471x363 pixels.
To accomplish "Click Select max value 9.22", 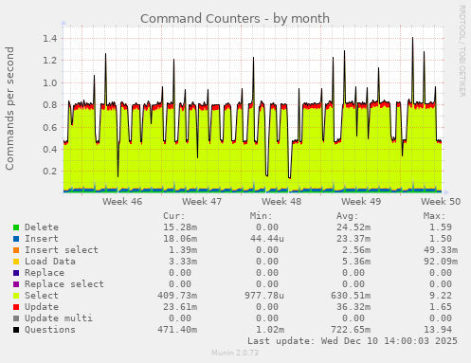I will click(x=441, y=296).
